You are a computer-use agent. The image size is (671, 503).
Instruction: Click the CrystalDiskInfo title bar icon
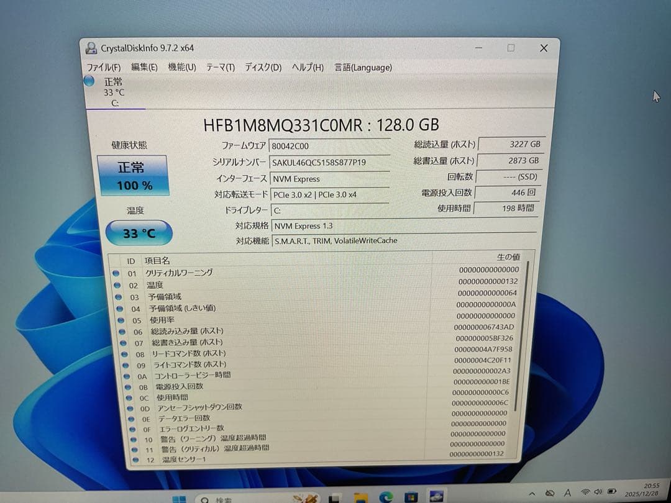[x=91, y=48]
